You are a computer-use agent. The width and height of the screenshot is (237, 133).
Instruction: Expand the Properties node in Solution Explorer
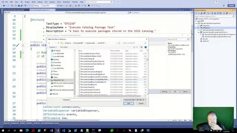pos(198,25)
